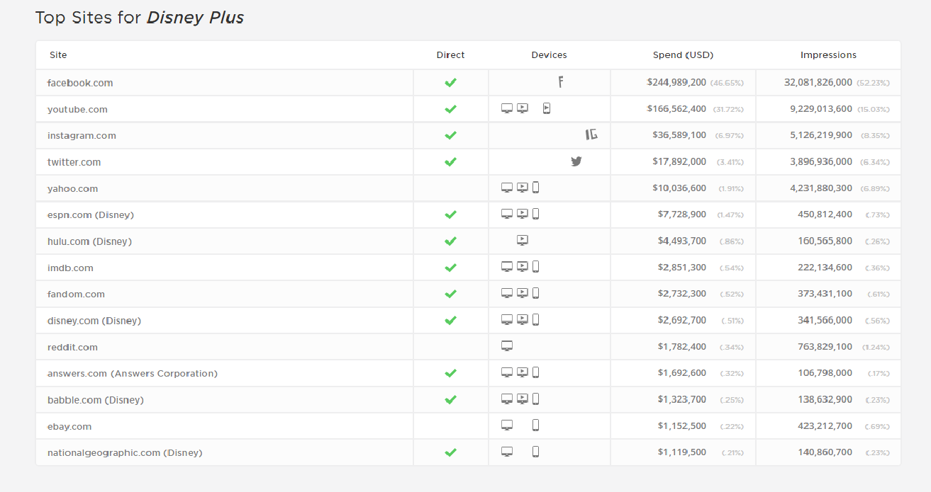931x492 pixels.
Task: Select the $17,892,000 spend value
Action: pos(679,161)
